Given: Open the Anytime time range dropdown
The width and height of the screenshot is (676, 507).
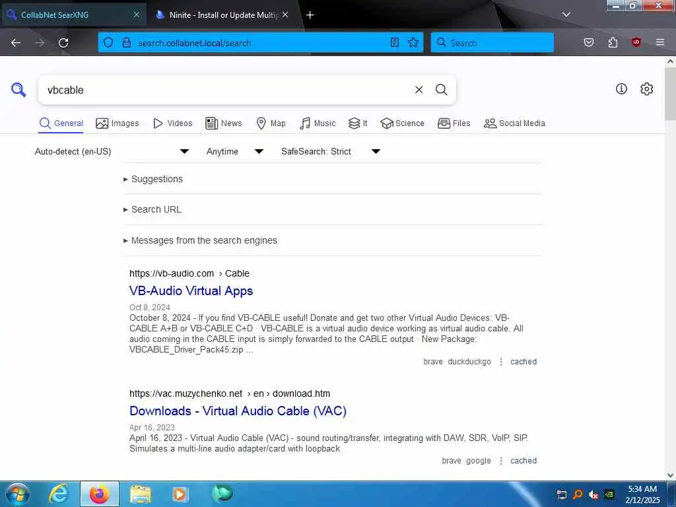Looking at the screenshot, I should pos(235,151).
